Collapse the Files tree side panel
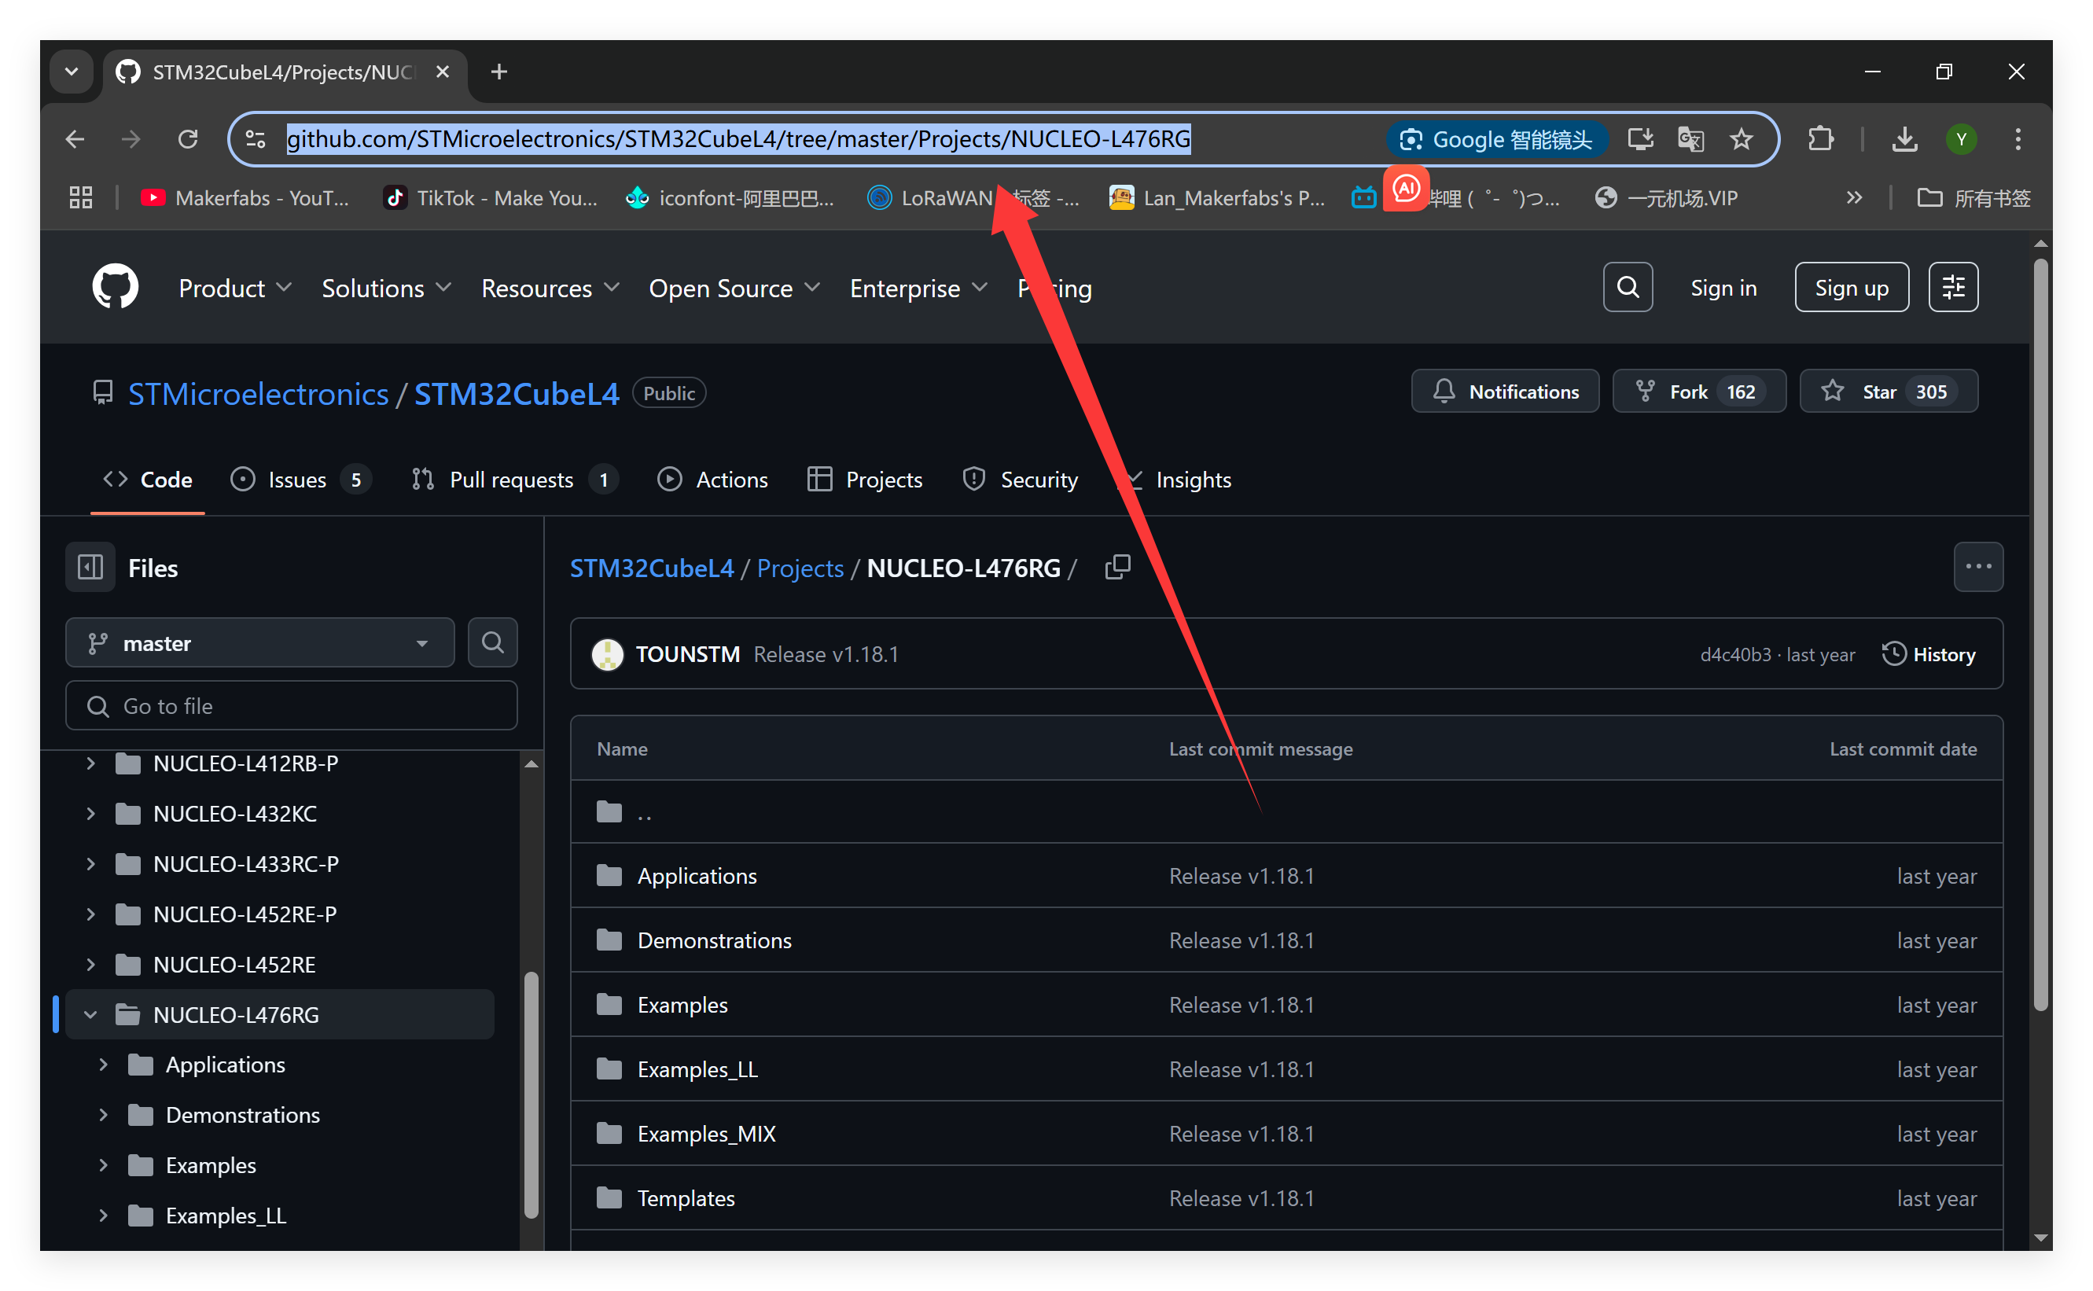 click(x=90, y=567)
